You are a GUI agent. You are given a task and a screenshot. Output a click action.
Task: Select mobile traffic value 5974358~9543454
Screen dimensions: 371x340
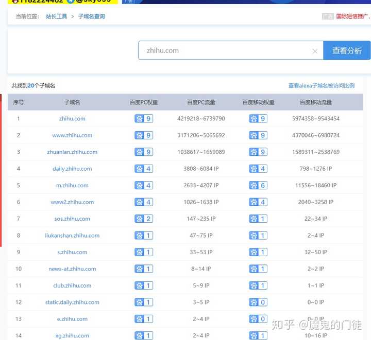(316, 118)
